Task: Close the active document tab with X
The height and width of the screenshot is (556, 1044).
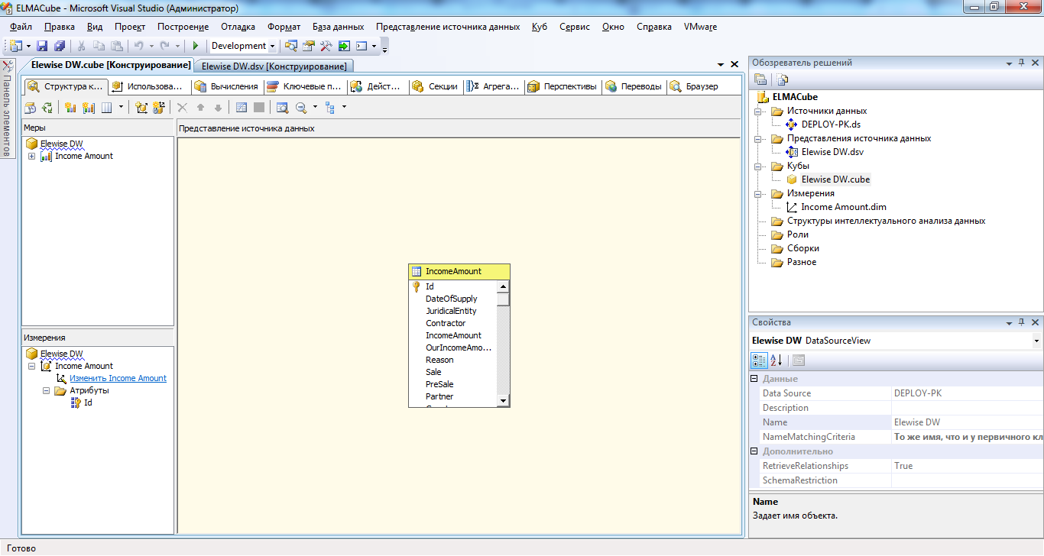Action: coord(734,65)
